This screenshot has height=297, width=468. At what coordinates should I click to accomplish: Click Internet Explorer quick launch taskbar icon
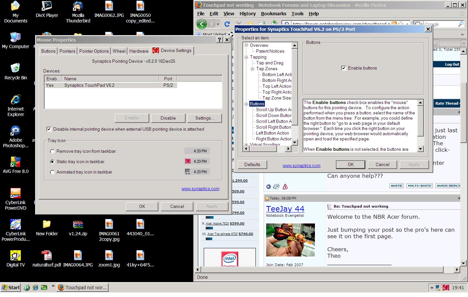click(35, 287)
